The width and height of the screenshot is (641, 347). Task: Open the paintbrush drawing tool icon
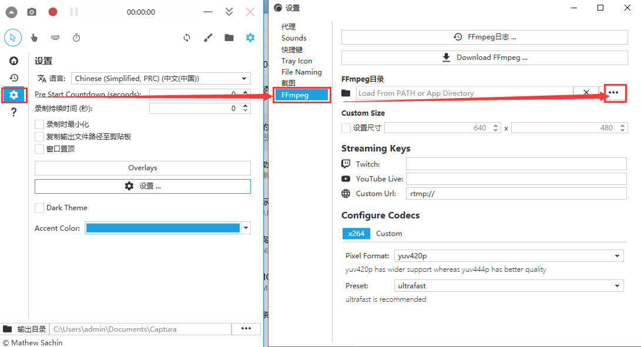click(x=208, y=38)
